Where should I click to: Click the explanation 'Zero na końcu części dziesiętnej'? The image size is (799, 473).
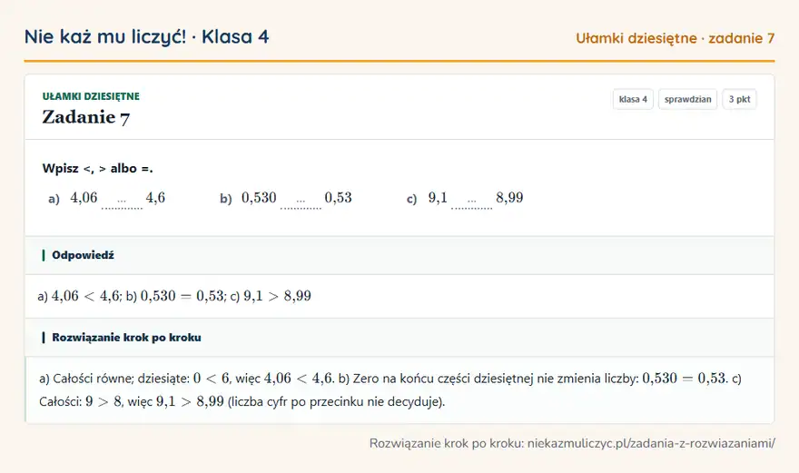point(442,379)
